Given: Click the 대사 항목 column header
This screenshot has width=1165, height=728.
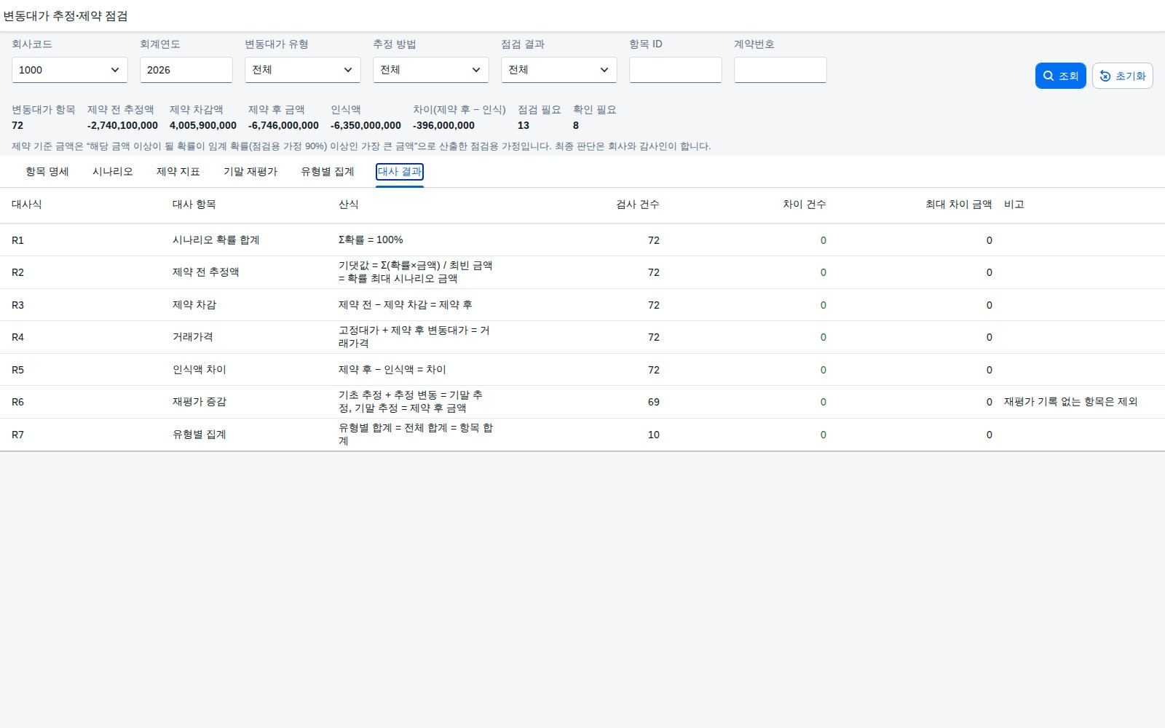Looking at the screenshot, I should (x=194, y=205).
